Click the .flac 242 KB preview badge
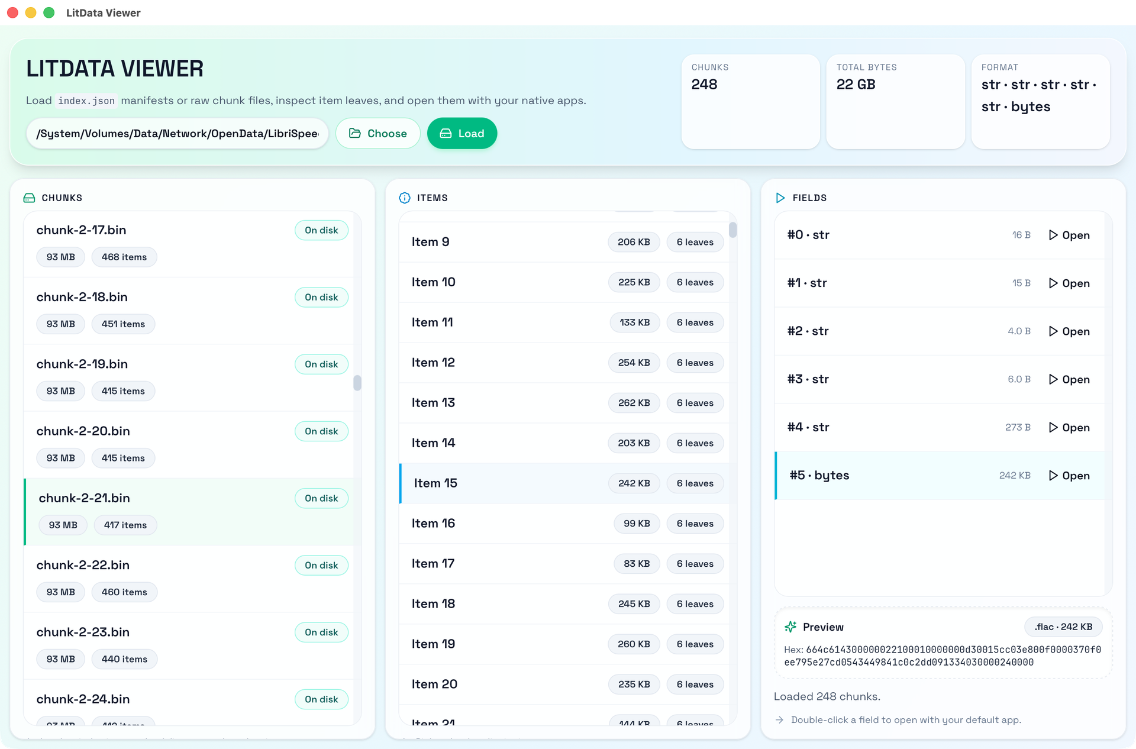The height and width of the screenshot is (749, 1136). pos(1063,627)
